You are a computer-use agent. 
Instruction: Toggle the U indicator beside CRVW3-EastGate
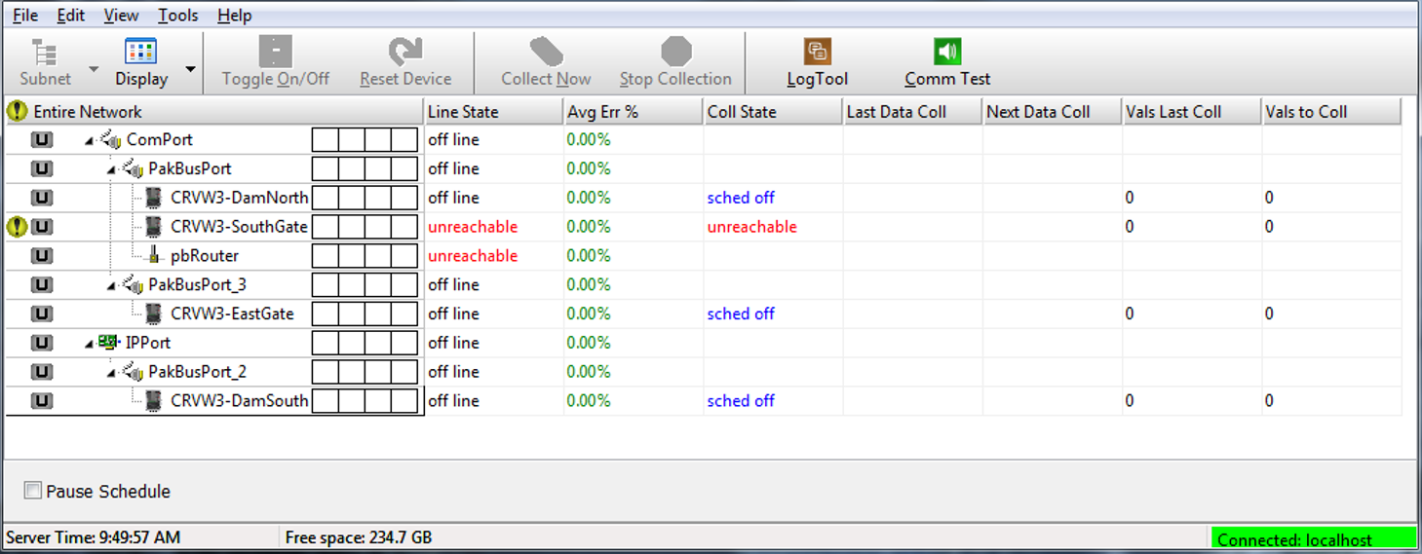click(x=41, y=314)
